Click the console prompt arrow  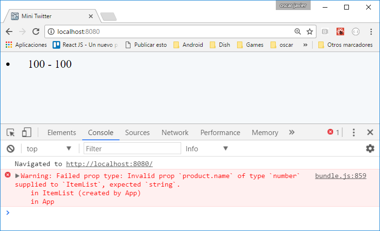click(8, 212)
